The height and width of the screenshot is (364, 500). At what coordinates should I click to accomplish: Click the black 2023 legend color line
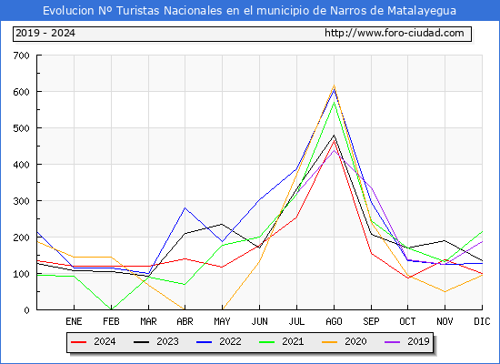(141, 342)
